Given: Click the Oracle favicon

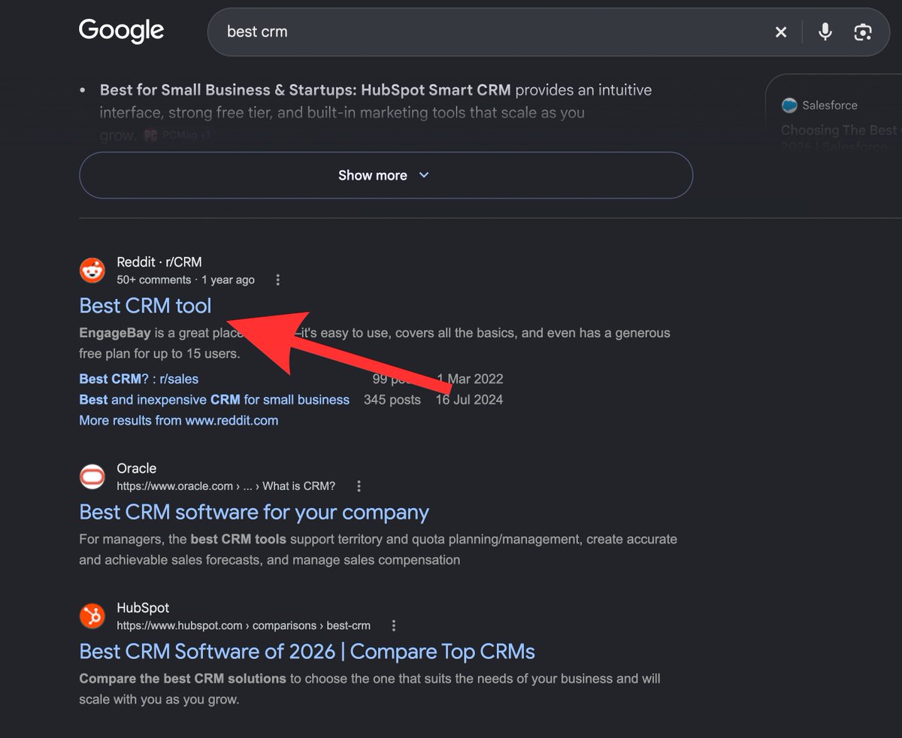Looking at the screenshot, I should (92, 476).
